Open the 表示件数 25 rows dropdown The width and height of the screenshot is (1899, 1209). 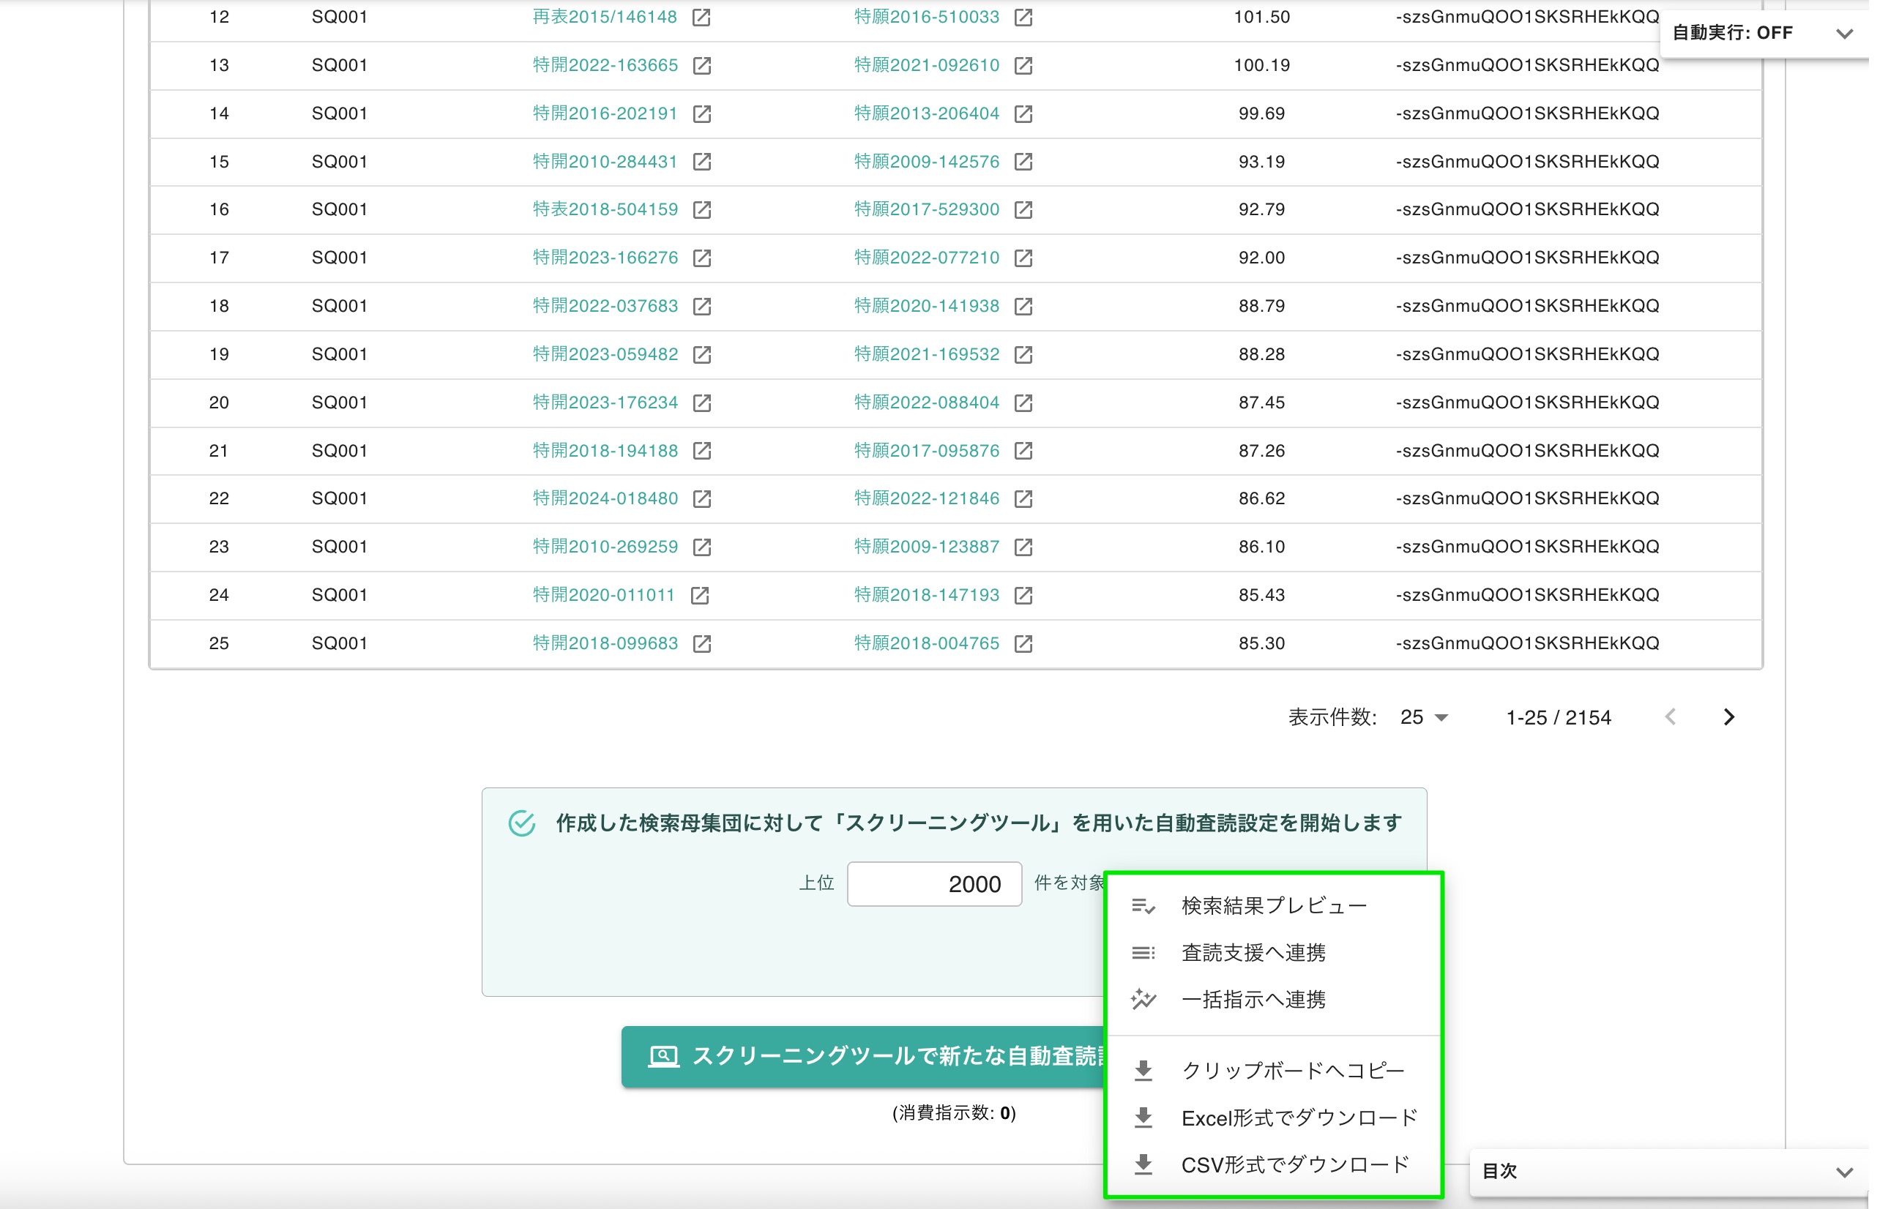click(1425, 717)
